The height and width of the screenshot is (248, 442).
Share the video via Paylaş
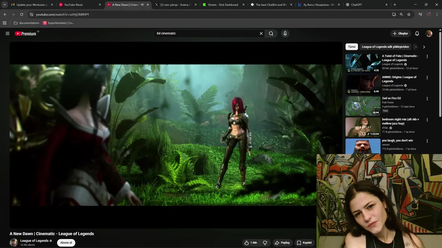point(282,243)
